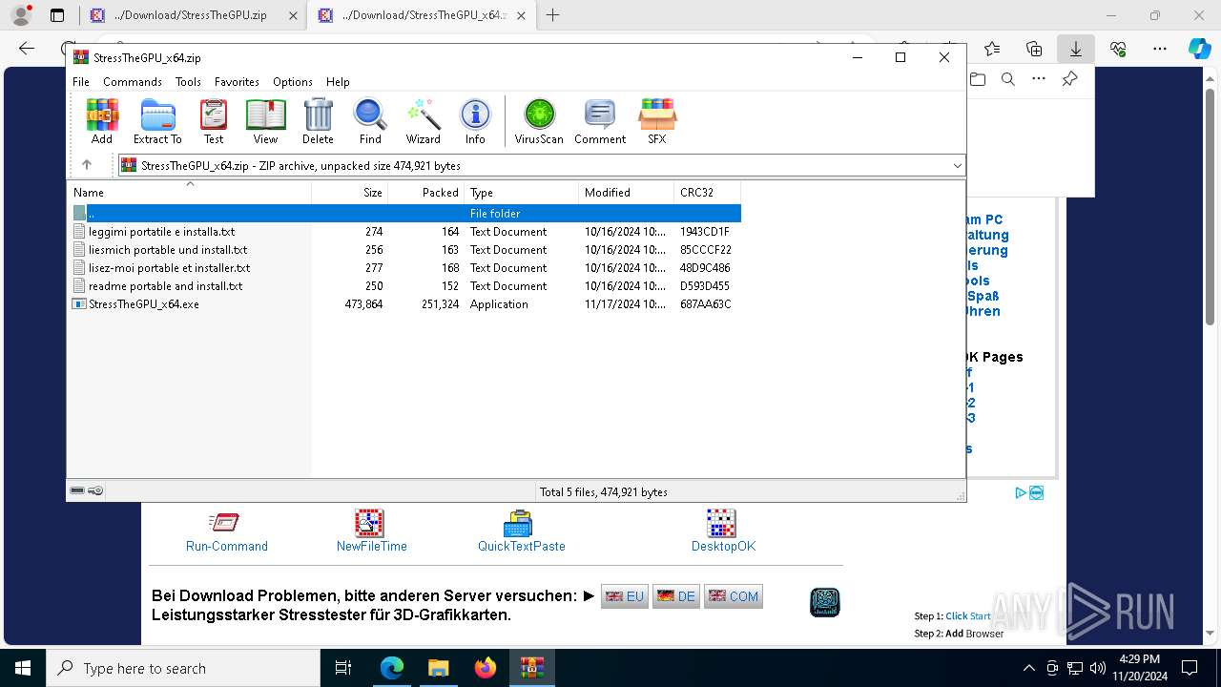The image size is (1221, 687).
Task: Open browser Settings and more menu
Action: (1160, 49)
